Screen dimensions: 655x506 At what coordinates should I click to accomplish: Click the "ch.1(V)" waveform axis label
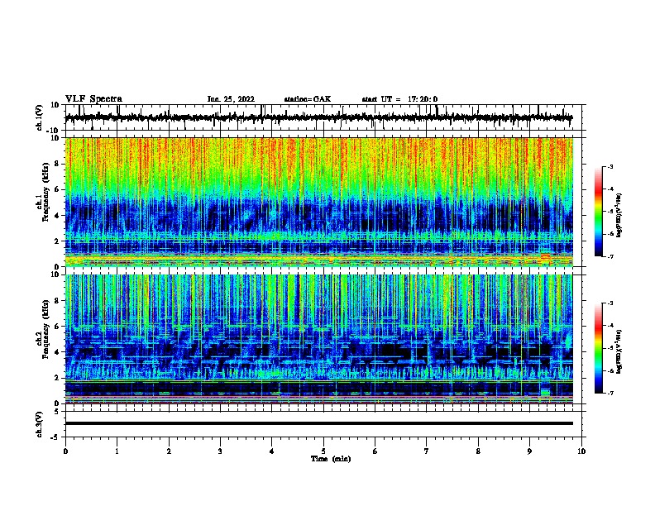[x=40, y=117]
